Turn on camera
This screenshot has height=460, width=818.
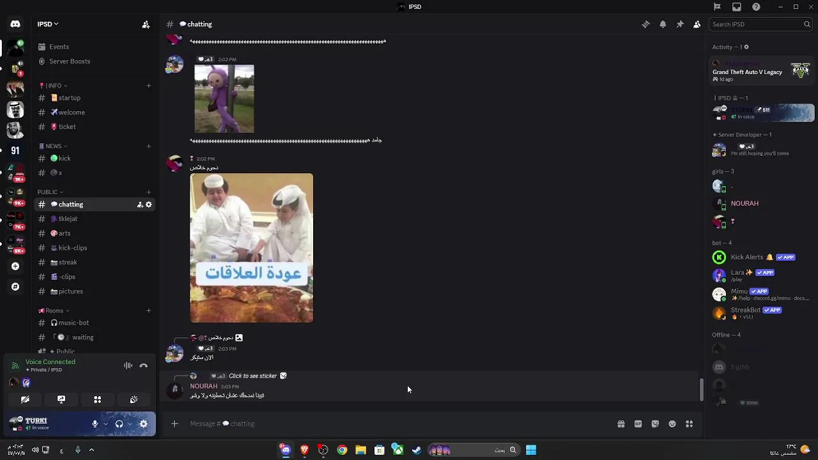pos(25,399)
